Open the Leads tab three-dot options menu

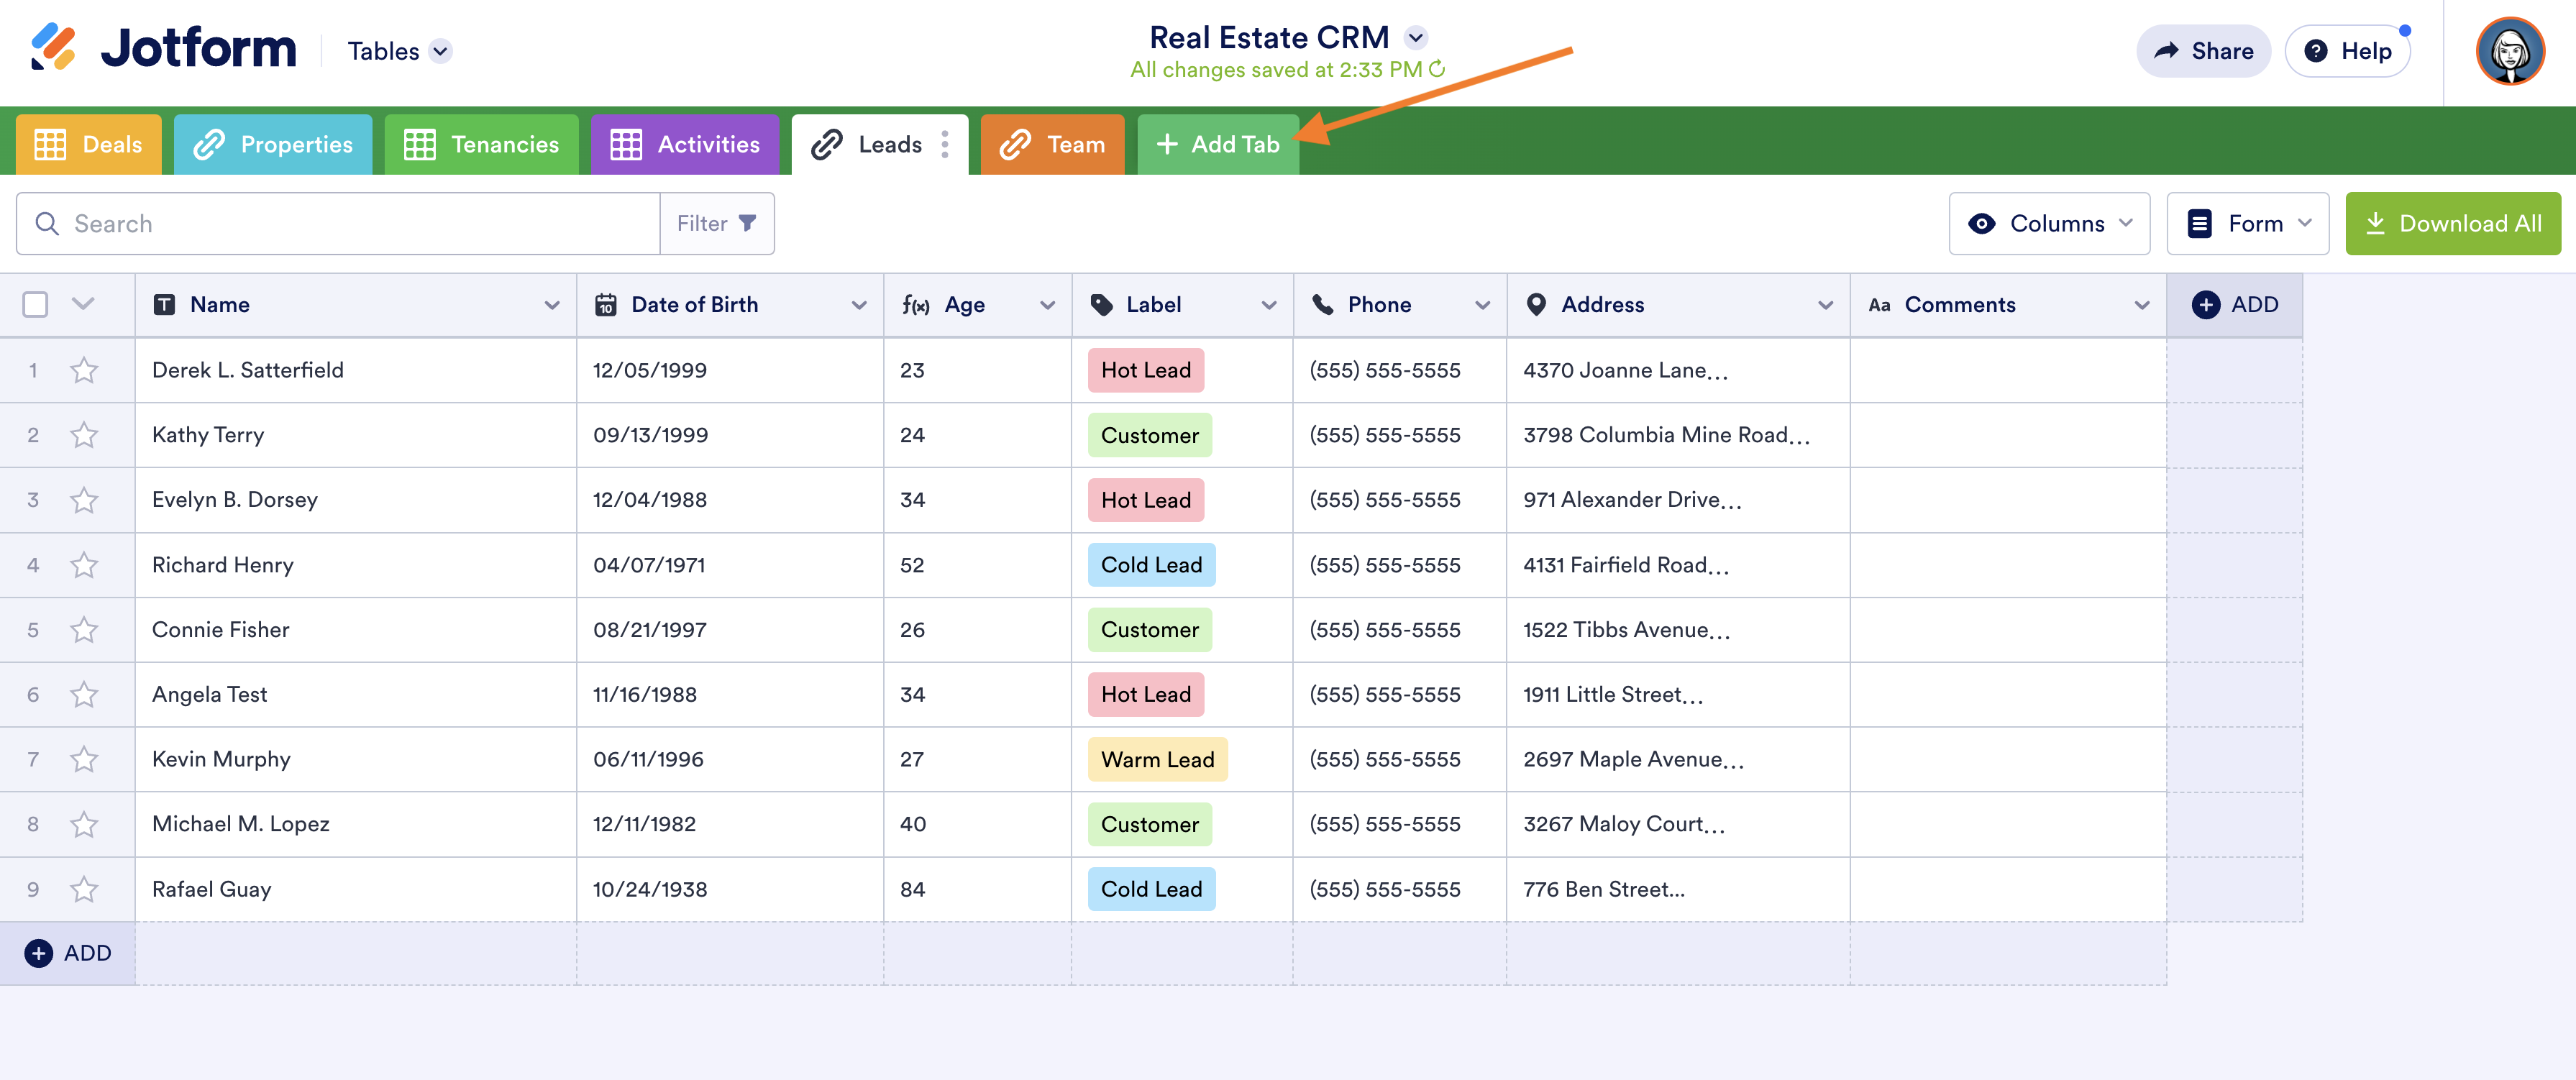coord(944,145)
